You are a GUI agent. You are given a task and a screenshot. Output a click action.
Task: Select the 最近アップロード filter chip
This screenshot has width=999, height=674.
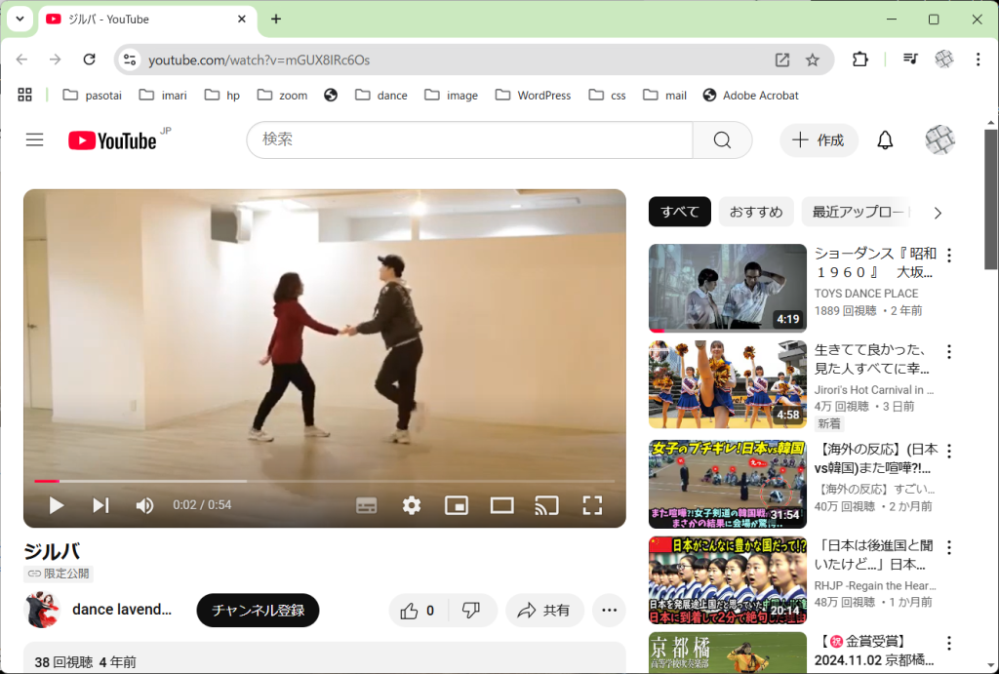coord(858,212)
